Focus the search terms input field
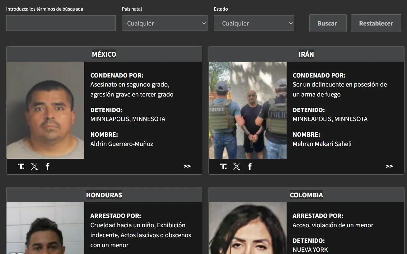Viewport: 407px width, 254px height. [x=61, y=23]
